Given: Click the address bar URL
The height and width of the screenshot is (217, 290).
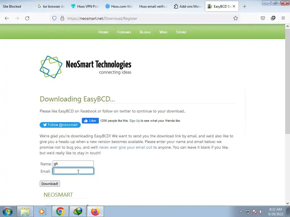Looking at the screenshot, I should pyautogui.click(x=102, y=18).
